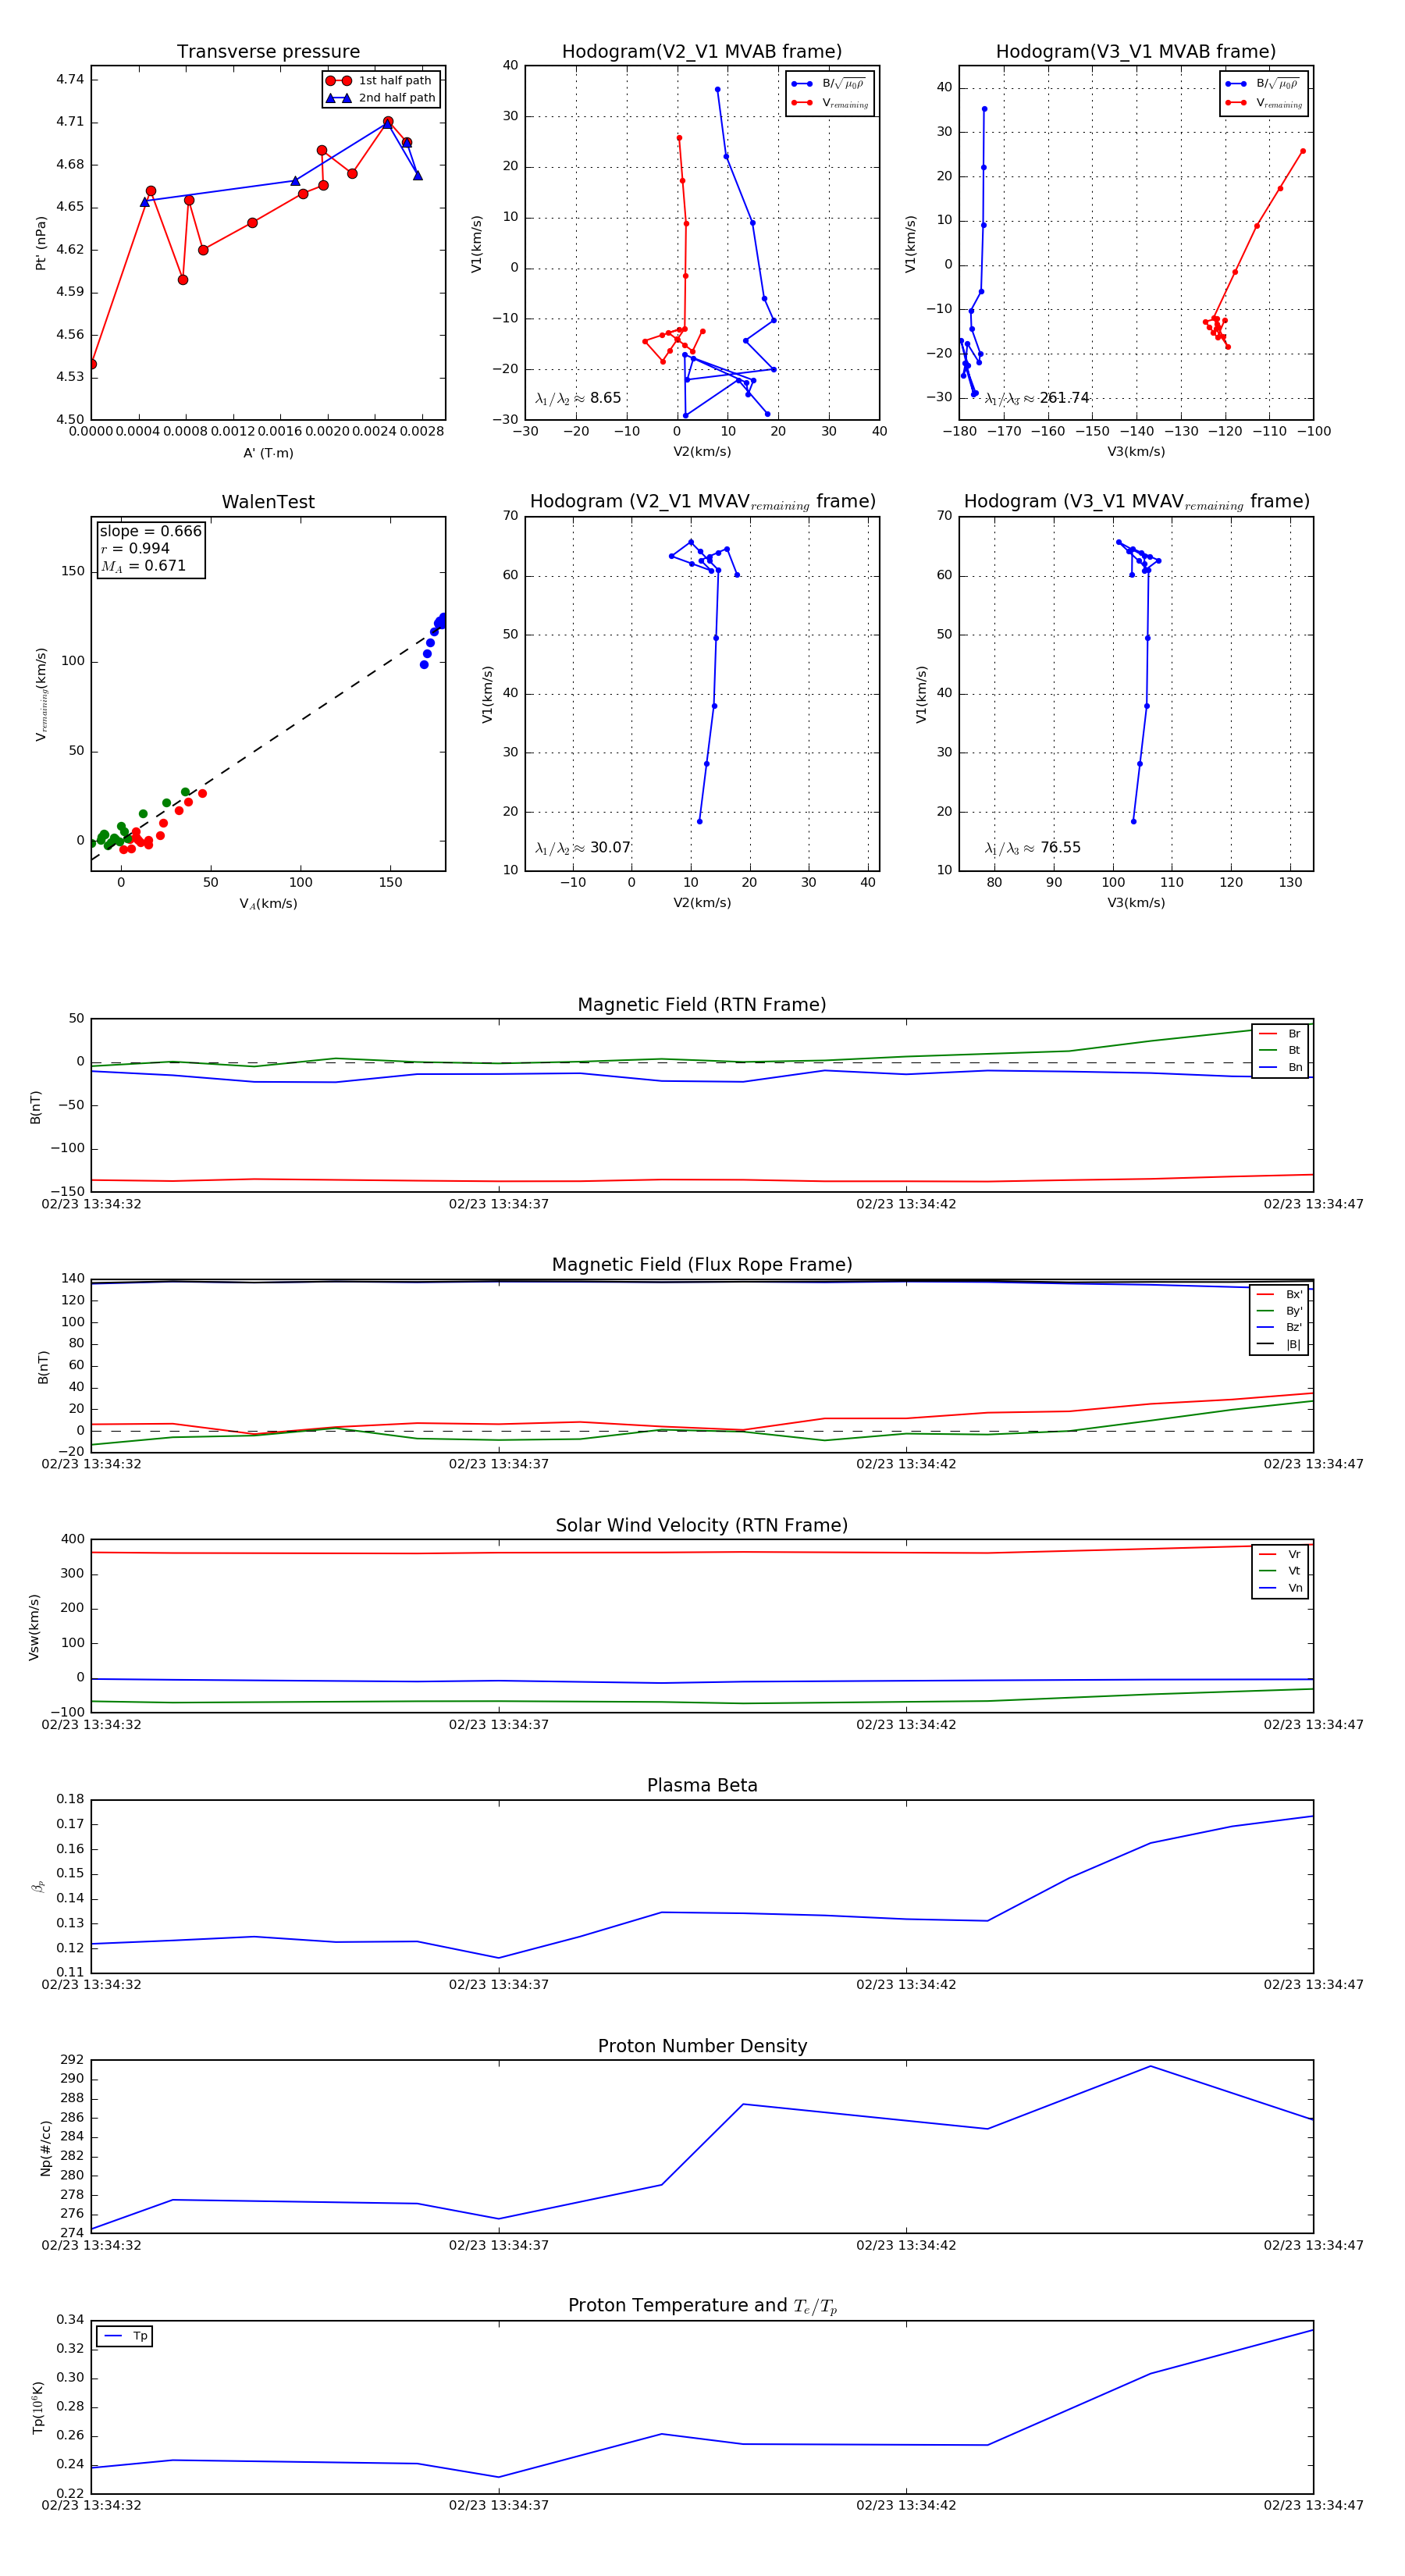Select the "|B|" legend entry
The image size is (1405, 2576).
point(1279,1345)
